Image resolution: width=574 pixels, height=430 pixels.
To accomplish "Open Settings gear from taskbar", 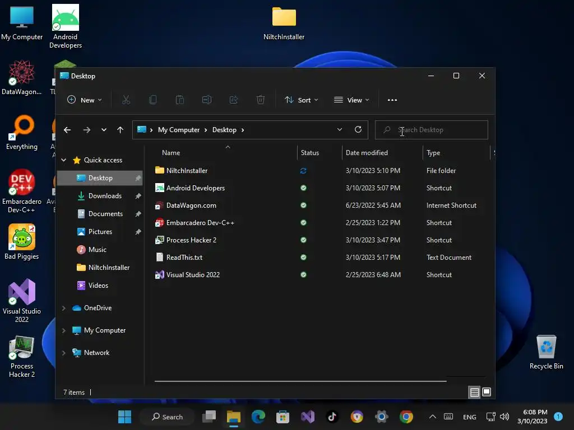I will [381, 417].
